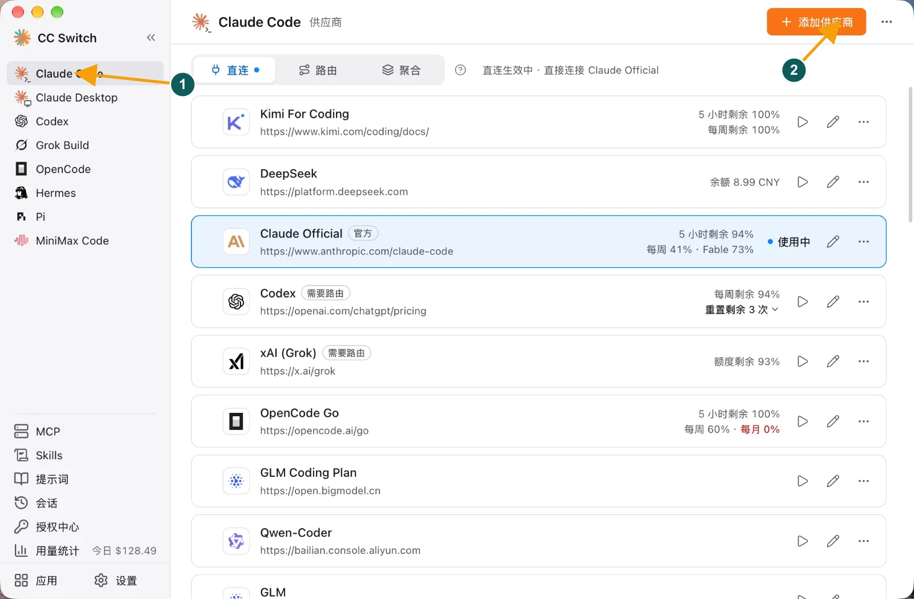Open 设置 settings
914x599 pixels.
[116, 581]
